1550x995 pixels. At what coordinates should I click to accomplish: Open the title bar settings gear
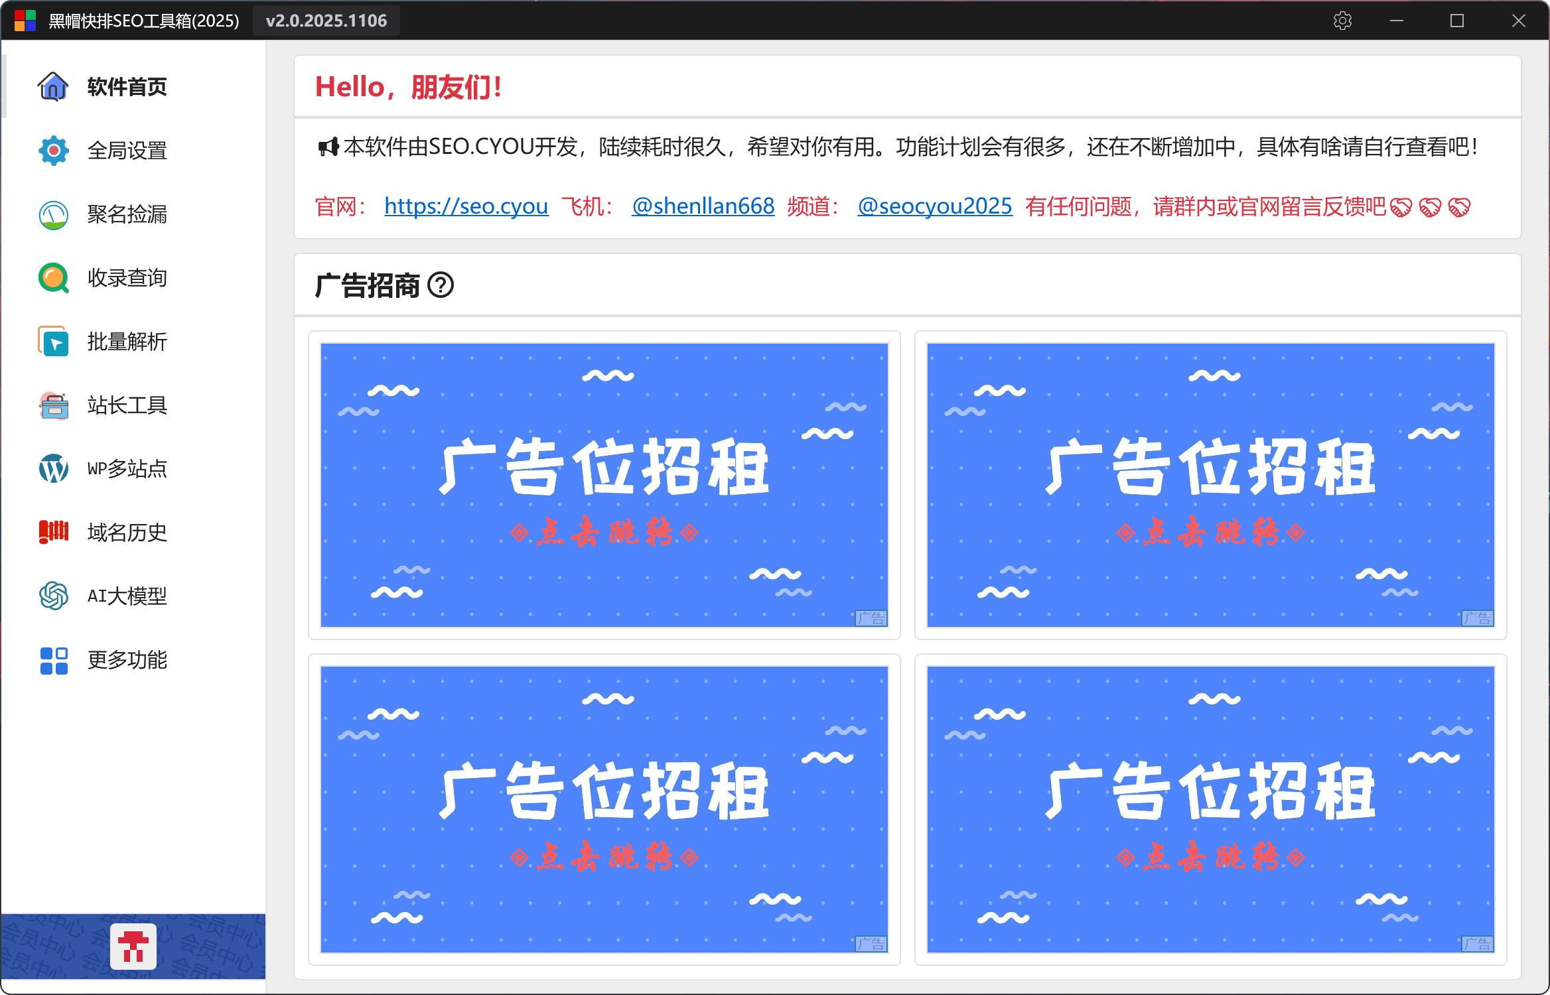click(1342, 21)
